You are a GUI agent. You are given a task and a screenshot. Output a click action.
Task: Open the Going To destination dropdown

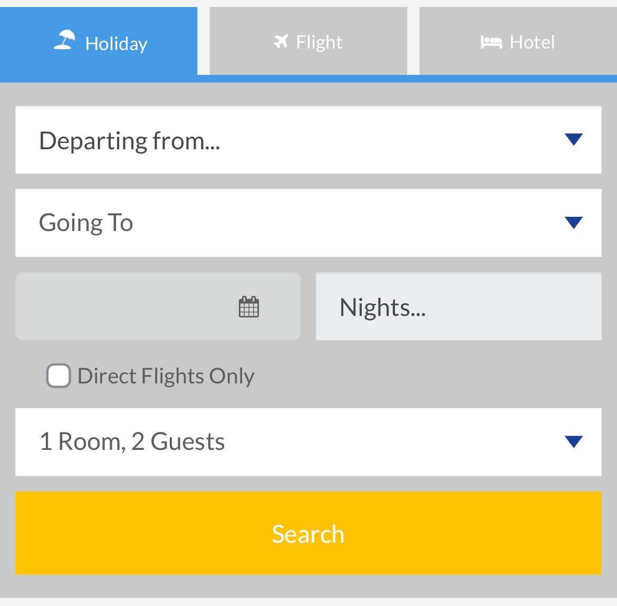click(308, 223)
